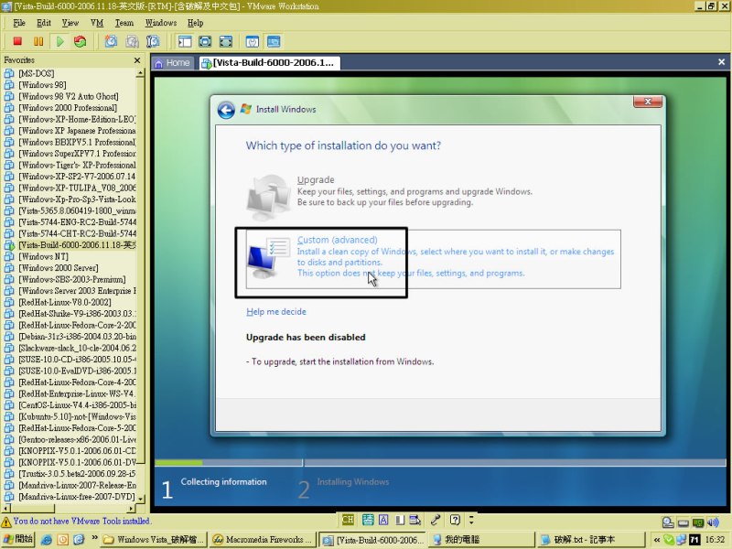The width and height of the screenshot is (732, 549).
Task: Open the 開始 Start button
Action: tap(17, 539)
